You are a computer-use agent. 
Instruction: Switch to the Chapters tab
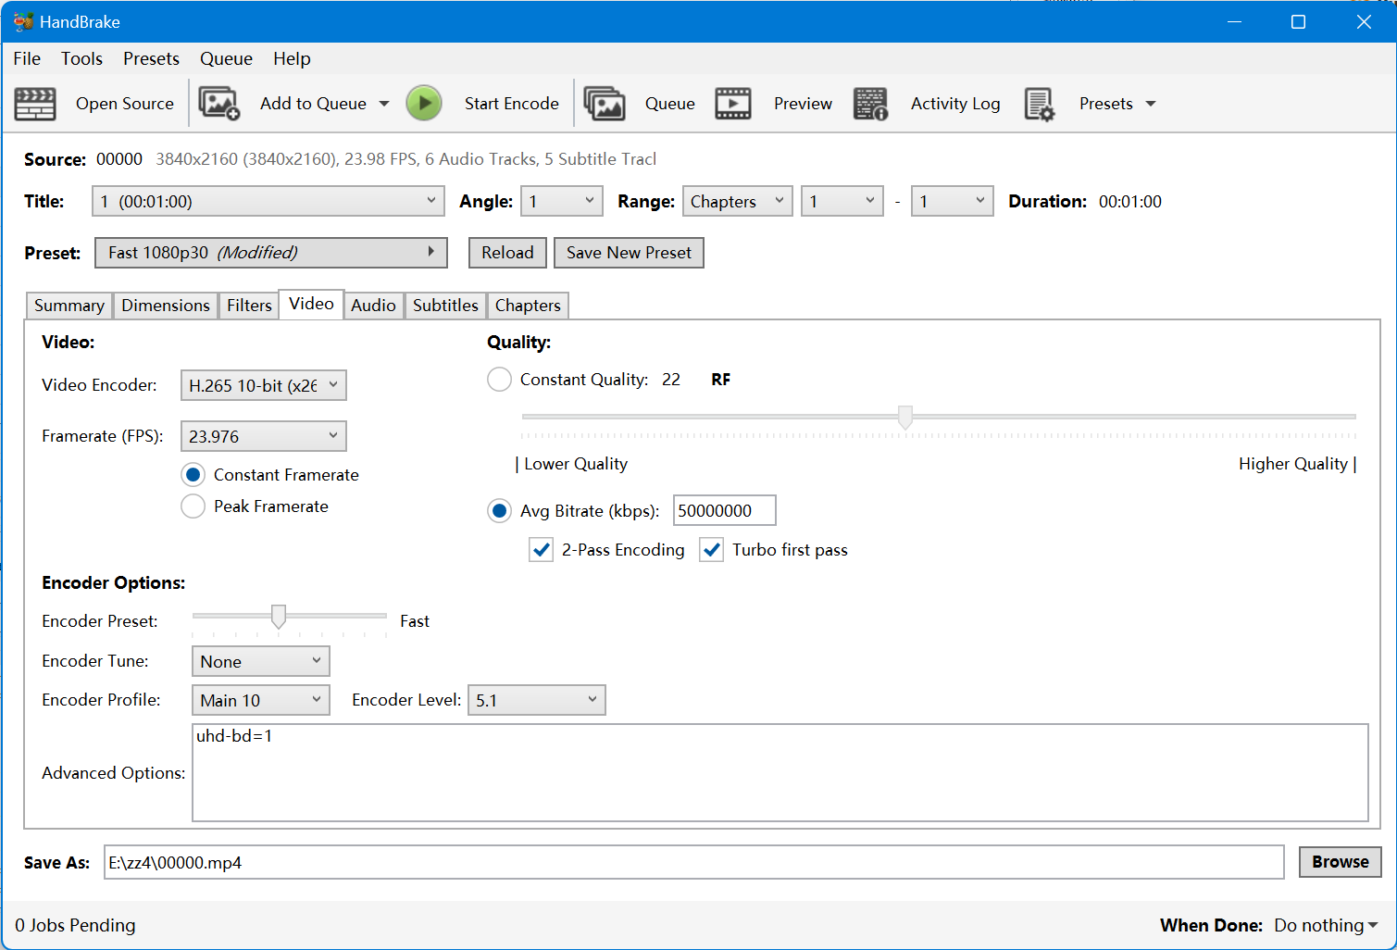tap(528, 306)
